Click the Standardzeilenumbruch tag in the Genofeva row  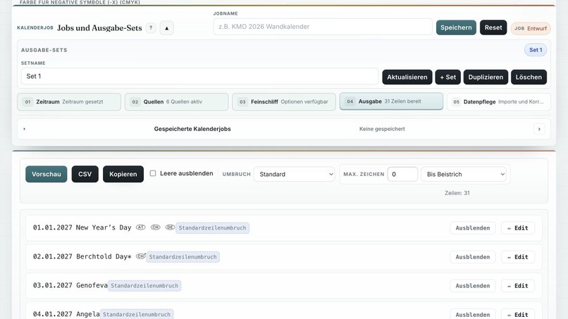point(144,286)
